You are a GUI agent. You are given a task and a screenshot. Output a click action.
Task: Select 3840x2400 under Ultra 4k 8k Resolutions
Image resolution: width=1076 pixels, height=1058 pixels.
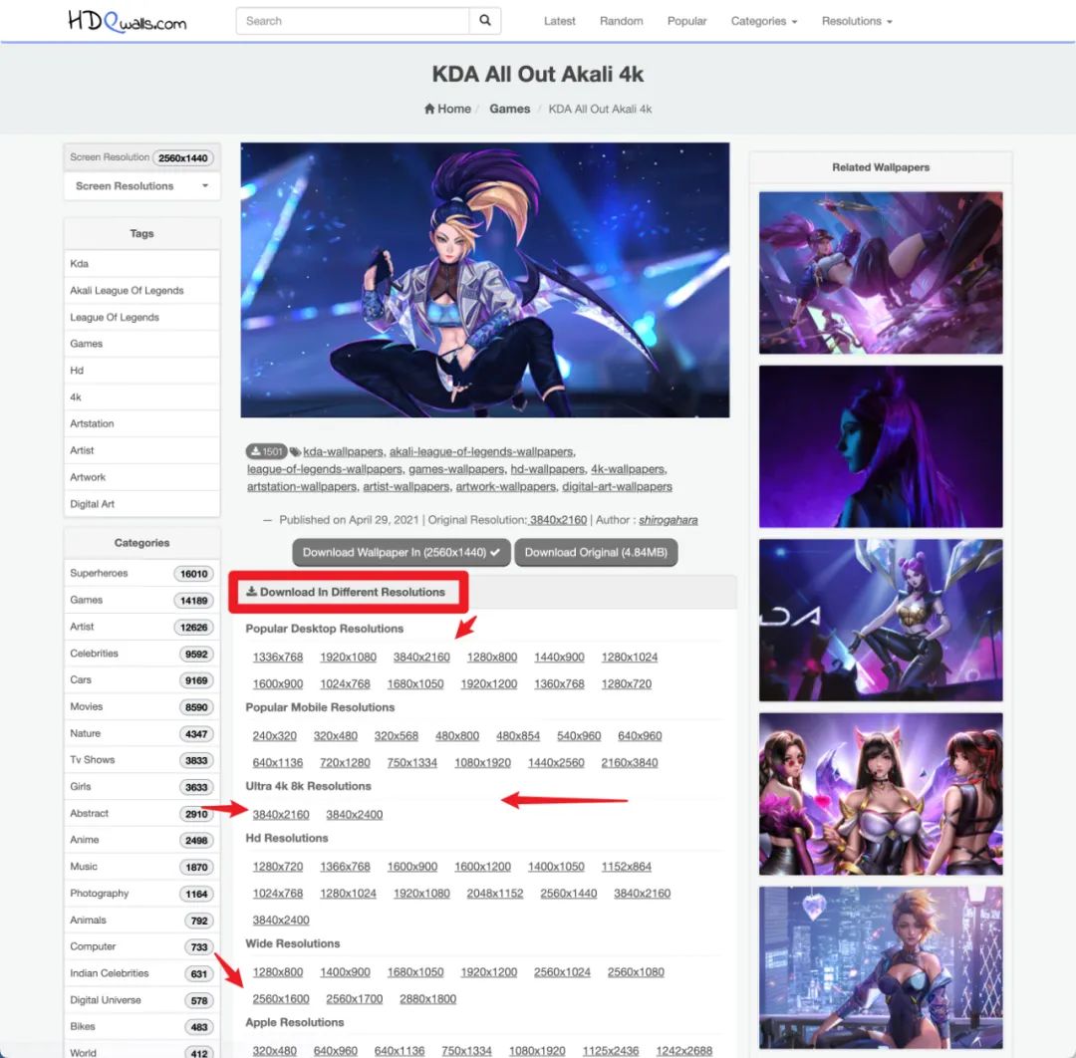(354, 815)
